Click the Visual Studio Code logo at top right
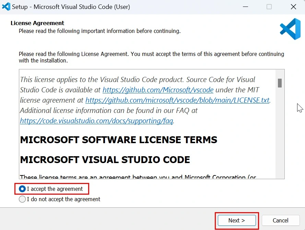This screenshot has height=230, width=305. (x=290, y=29)
